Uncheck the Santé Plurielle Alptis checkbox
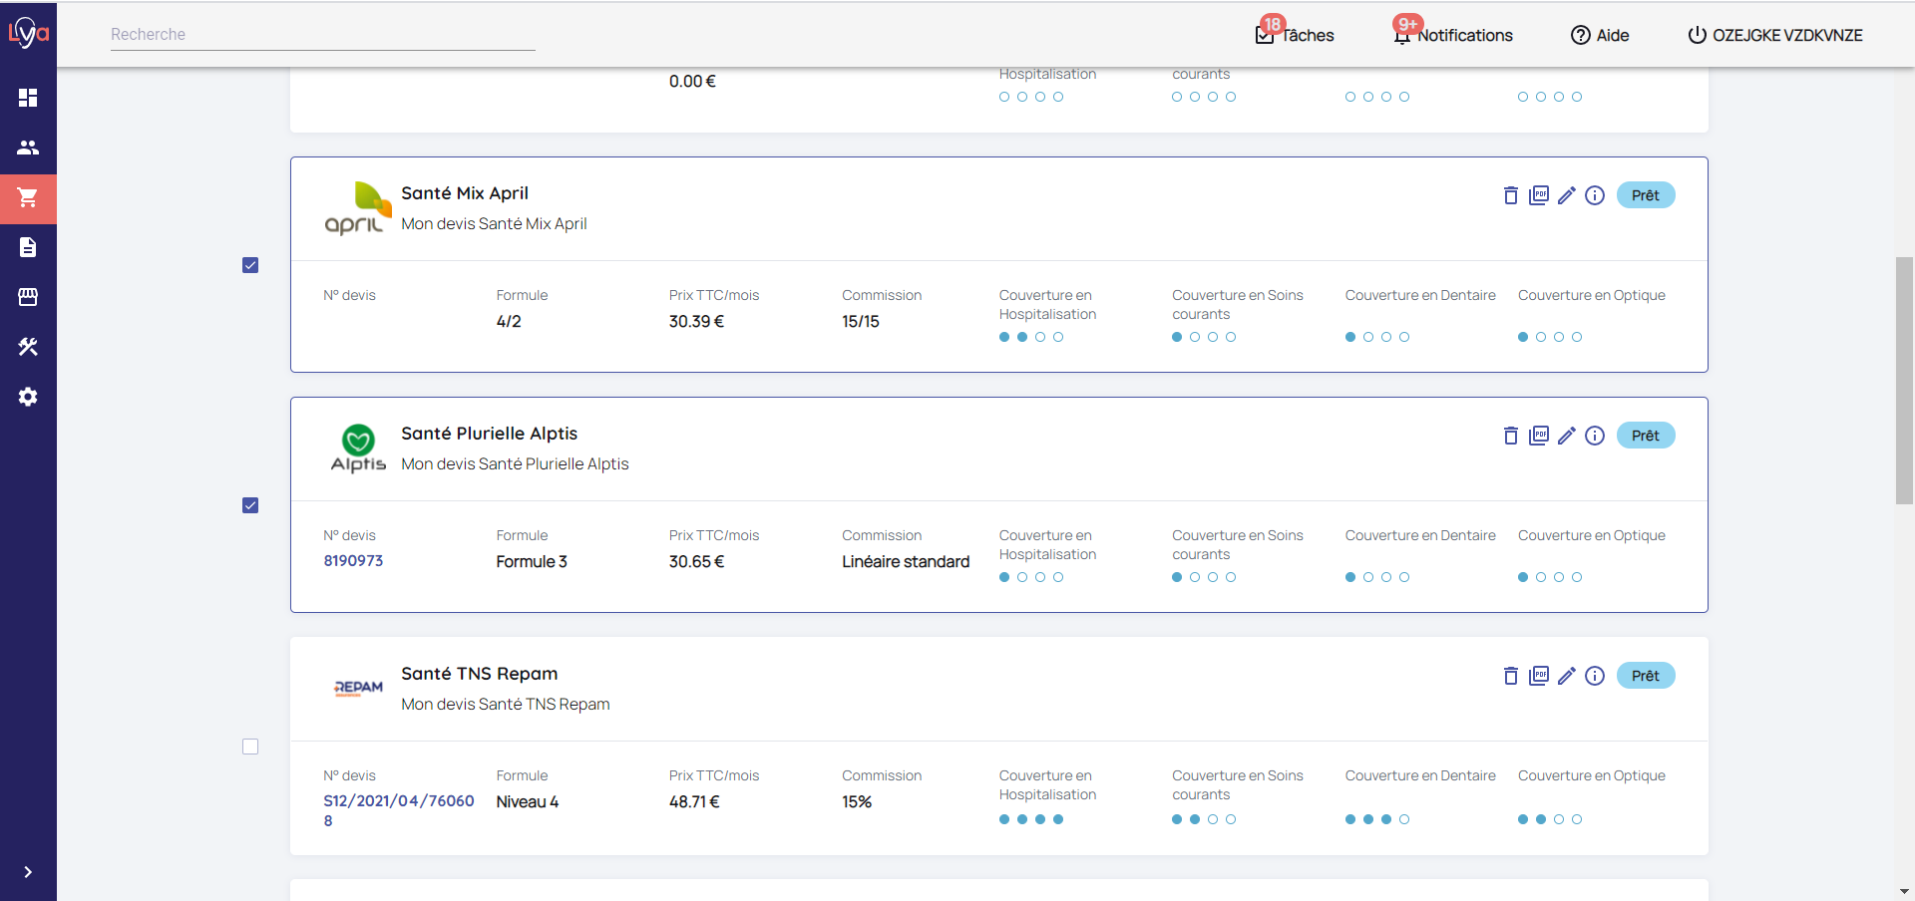1915x901 pixels. [250, 505]
